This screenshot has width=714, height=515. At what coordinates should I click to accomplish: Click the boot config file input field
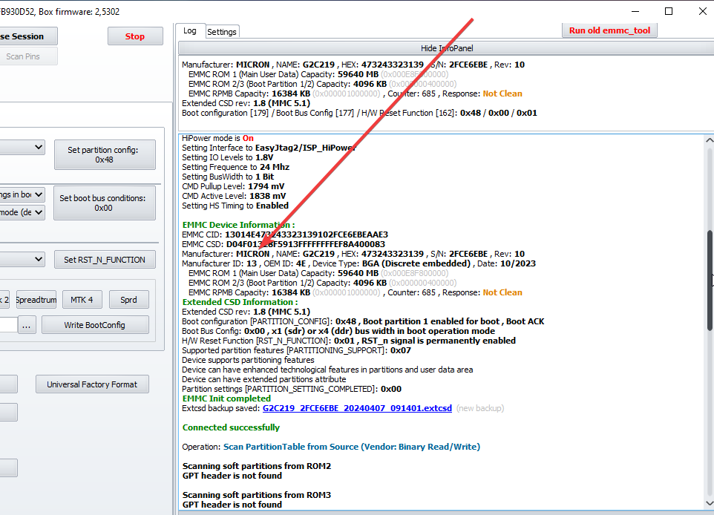tap(8, 325)
